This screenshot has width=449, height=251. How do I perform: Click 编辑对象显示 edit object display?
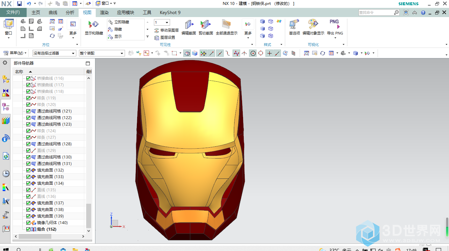313,27
